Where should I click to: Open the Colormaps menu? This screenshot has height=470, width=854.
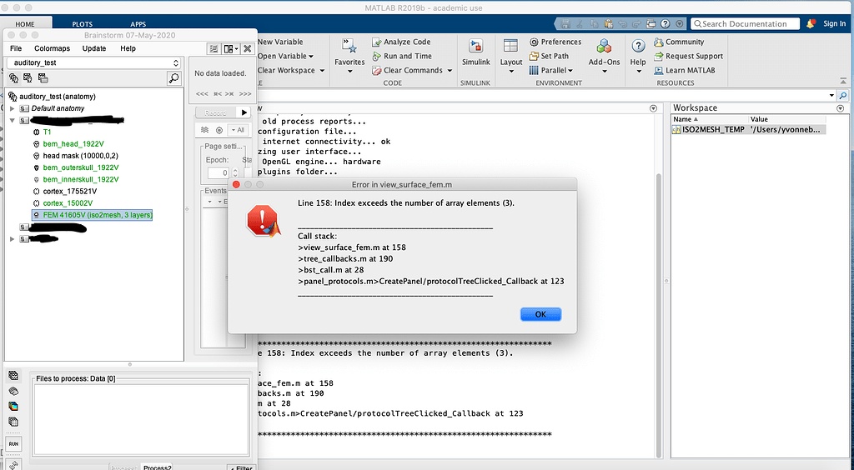53,48
